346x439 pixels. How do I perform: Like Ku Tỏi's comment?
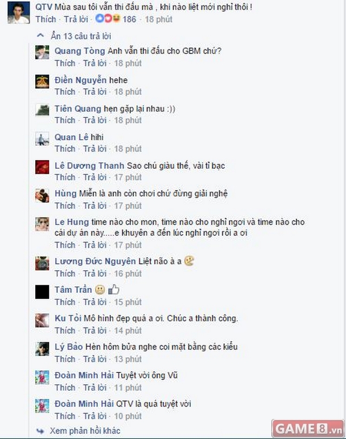[x=65, y=331]
